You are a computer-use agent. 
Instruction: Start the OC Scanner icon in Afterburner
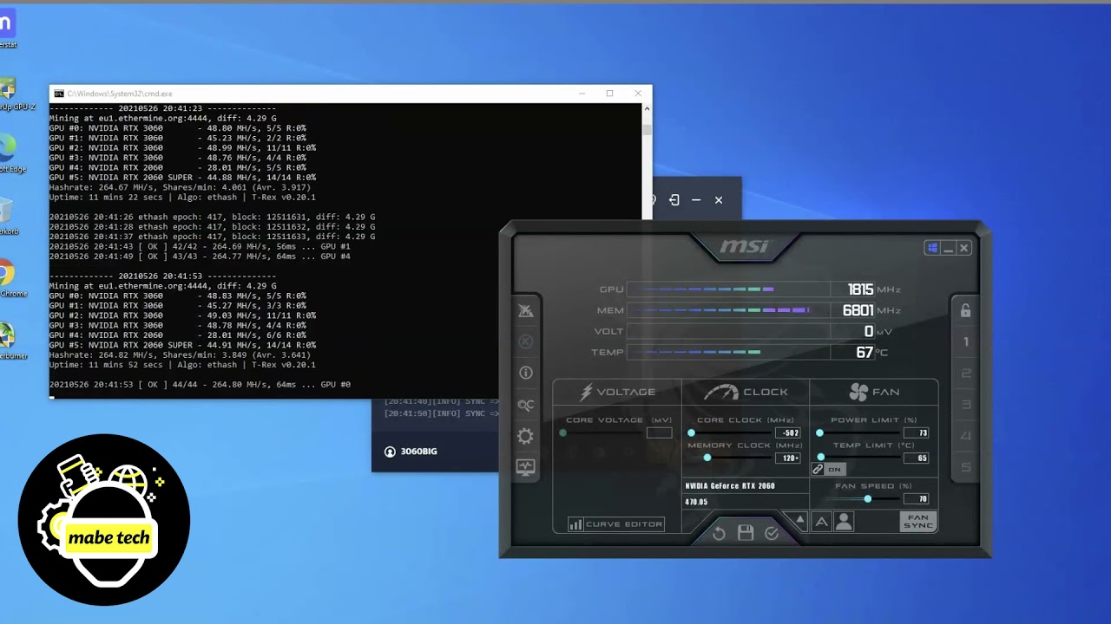pyautogui.click(x=525, y=405)
